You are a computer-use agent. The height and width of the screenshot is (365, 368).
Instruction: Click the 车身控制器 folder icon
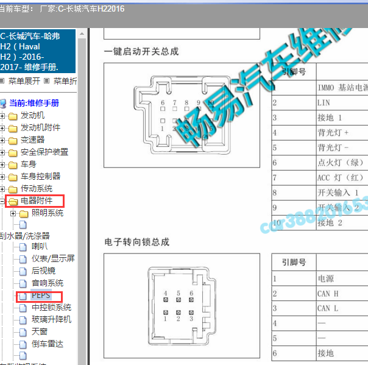point(13,177)
